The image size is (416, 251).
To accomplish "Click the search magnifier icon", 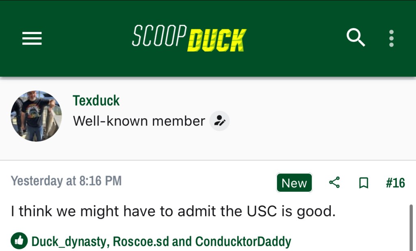I will pyautogui.click(x=355, y=38).
